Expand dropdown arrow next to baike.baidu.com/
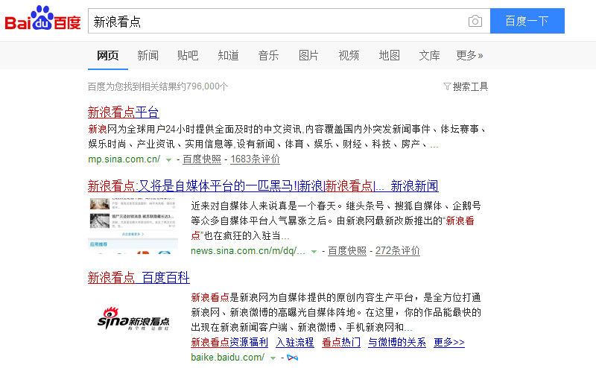596x368 pixels. [273, 358]
